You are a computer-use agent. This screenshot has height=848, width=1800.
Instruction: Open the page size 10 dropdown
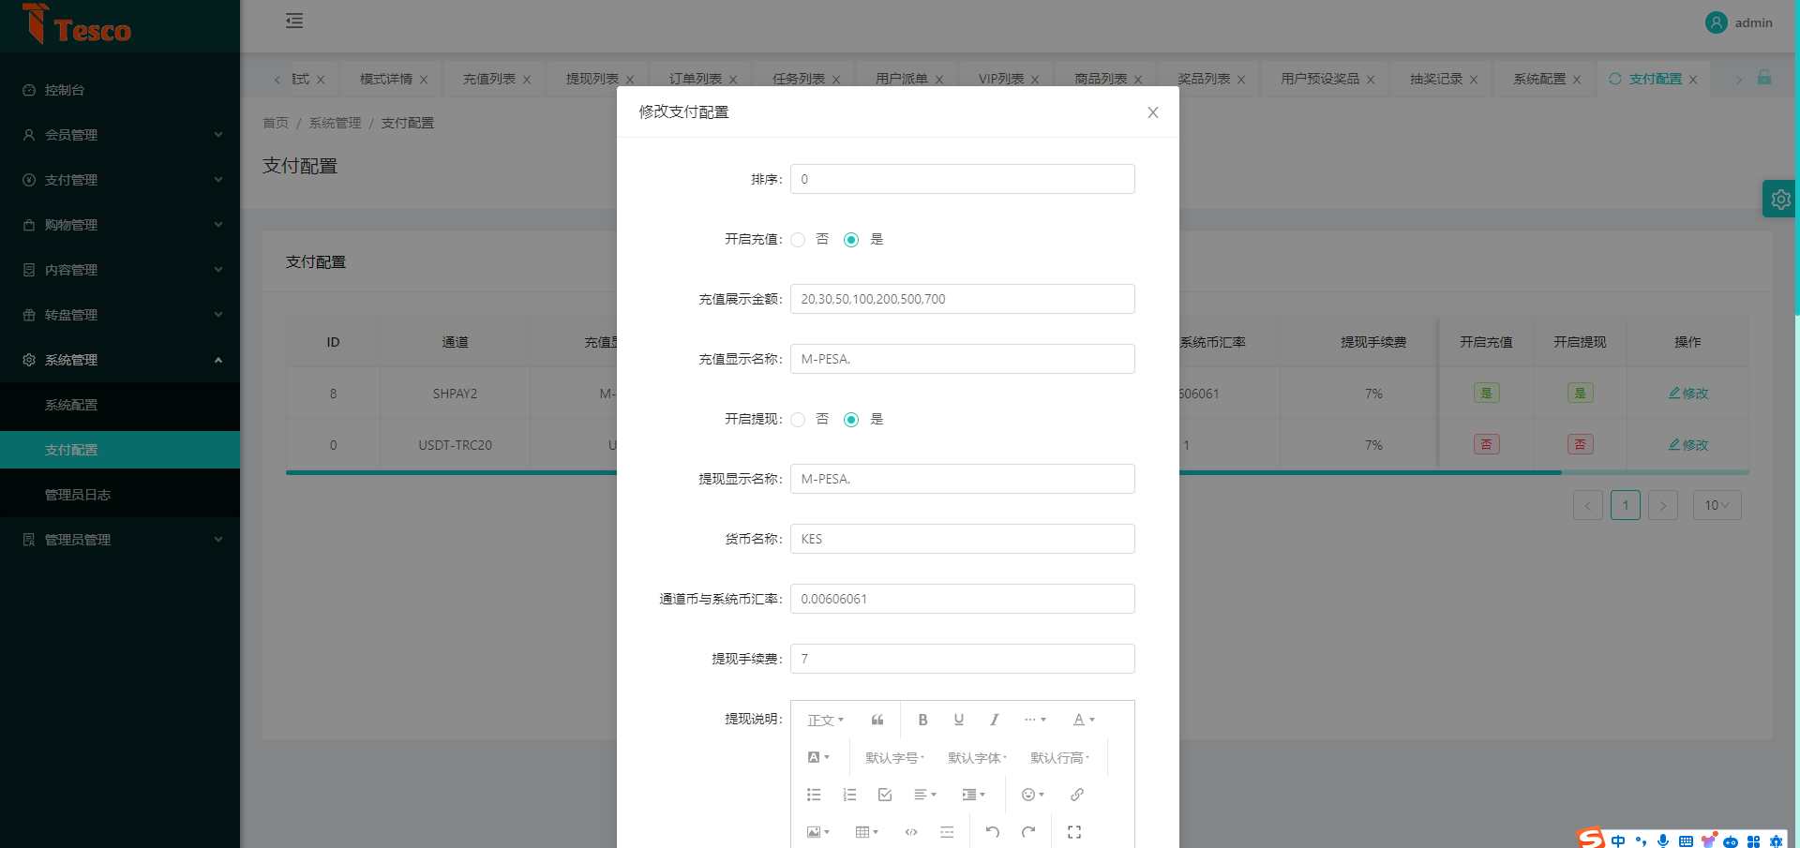coord(1717,505)
